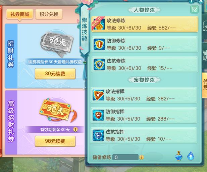Click the blue flame upgrade icon
The height and width of the screenshot is (172, 207).
tap(191, 156)
